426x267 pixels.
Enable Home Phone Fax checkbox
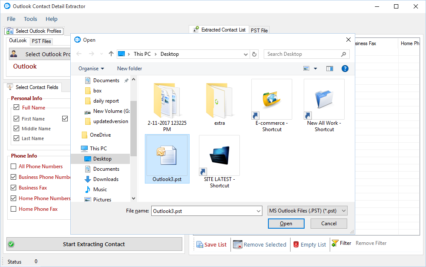[13, 209]
